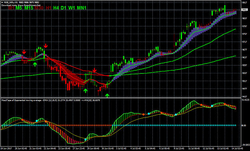The height and width of the screenshot is (151, 250).
Task: Click the MacdTape EMA indicator label
Action: tap(51, 100)
